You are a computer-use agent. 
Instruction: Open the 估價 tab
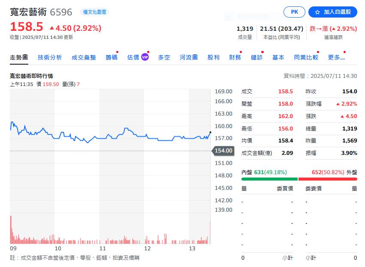(x=133, y=57)
